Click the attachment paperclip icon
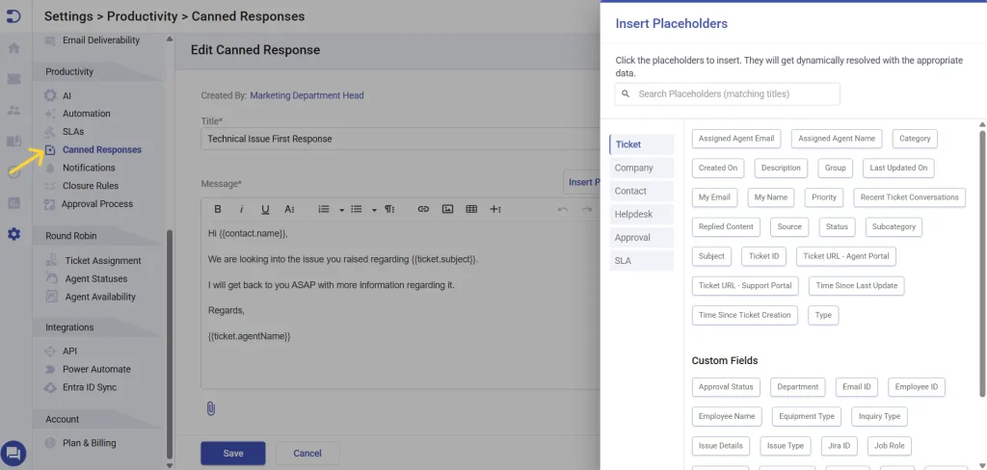Image resolution: width=987 pixels, height=470 pixels. tap(211, 409)
